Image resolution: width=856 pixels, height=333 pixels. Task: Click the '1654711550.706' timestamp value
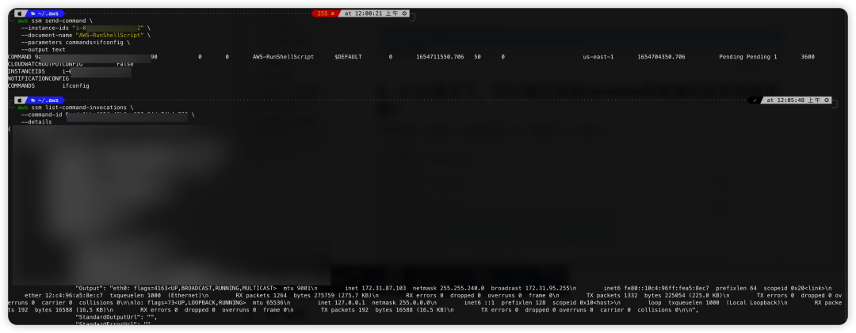(x=440, y=57)
